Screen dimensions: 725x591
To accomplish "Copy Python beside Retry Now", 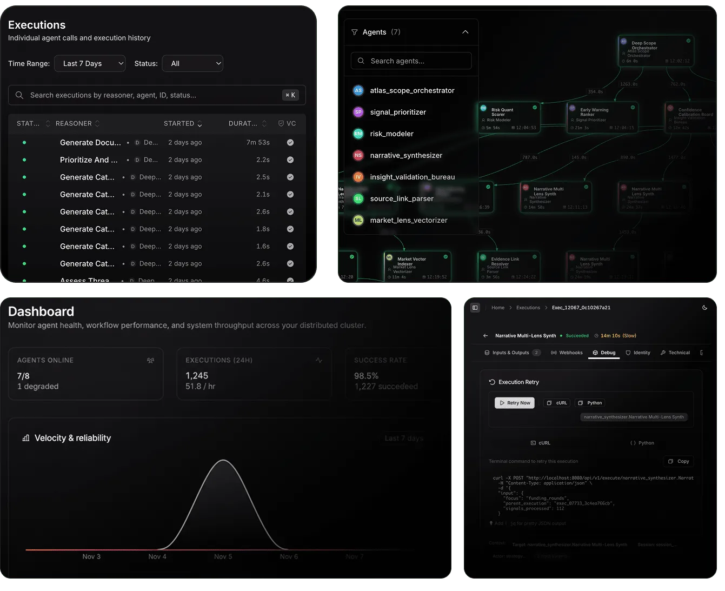I will click(590, 403).
